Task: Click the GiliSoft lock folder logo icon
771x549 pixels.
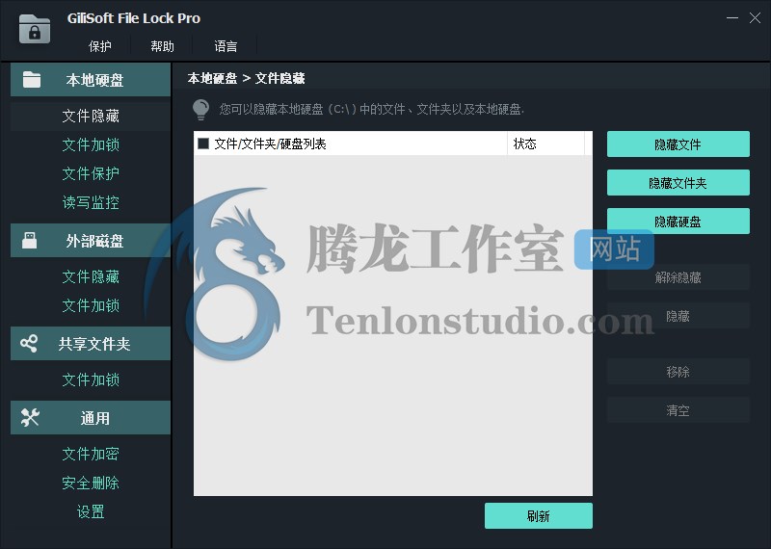Action: [x=35, y=29]
